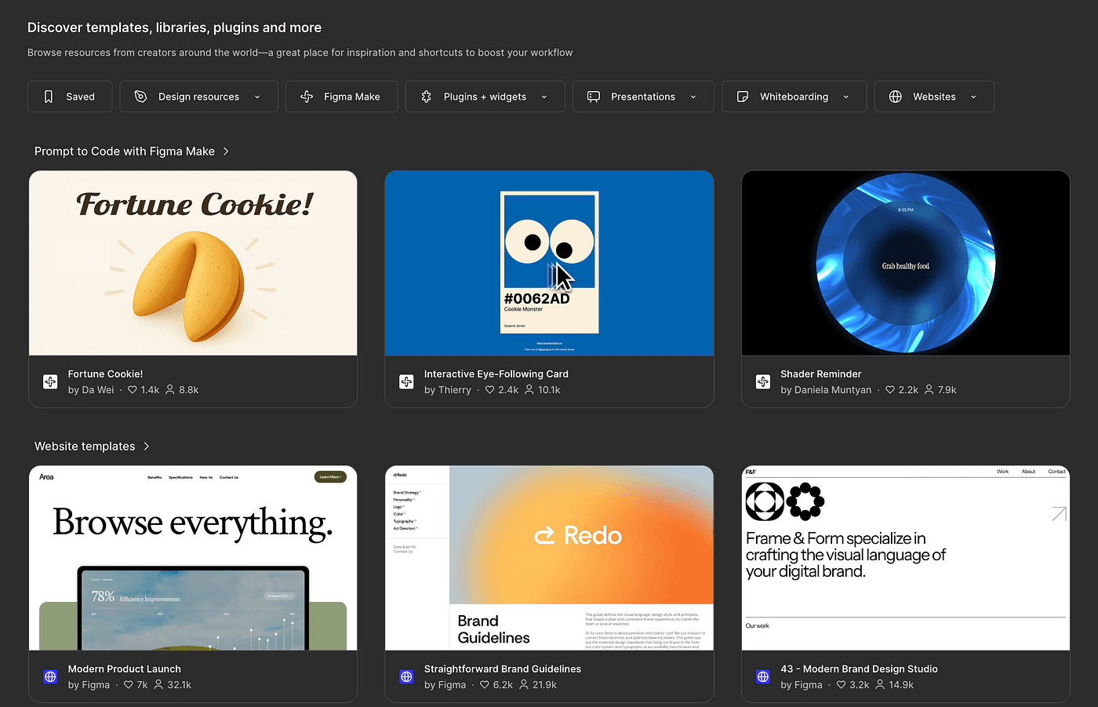Like Interactive Eye-Following Card via heart icon
This screenshot has width=1098, height=707.
coord(490,390)
